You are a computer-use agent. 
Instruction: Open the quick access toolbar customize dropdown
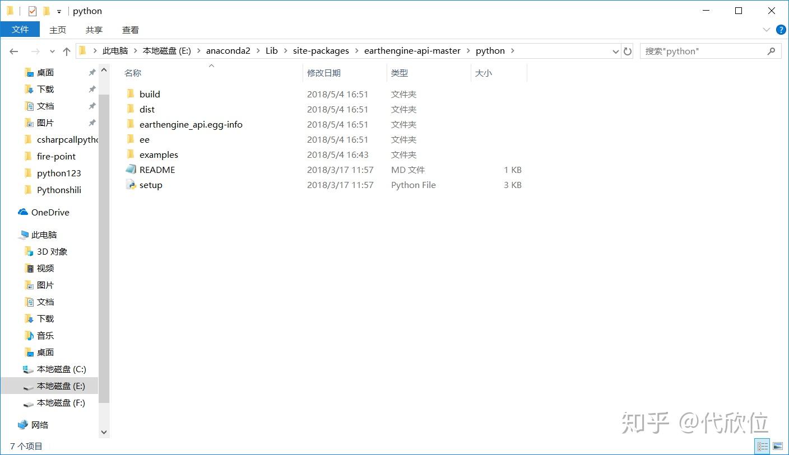pyautogui.click(x=59, y=11)
